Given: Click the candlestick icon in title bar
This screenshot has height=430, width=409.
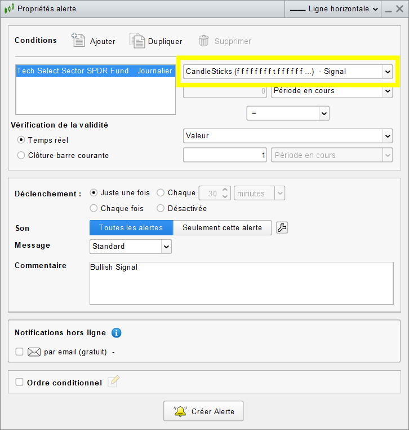Looking at the screenshot, I should pos(9,9).
